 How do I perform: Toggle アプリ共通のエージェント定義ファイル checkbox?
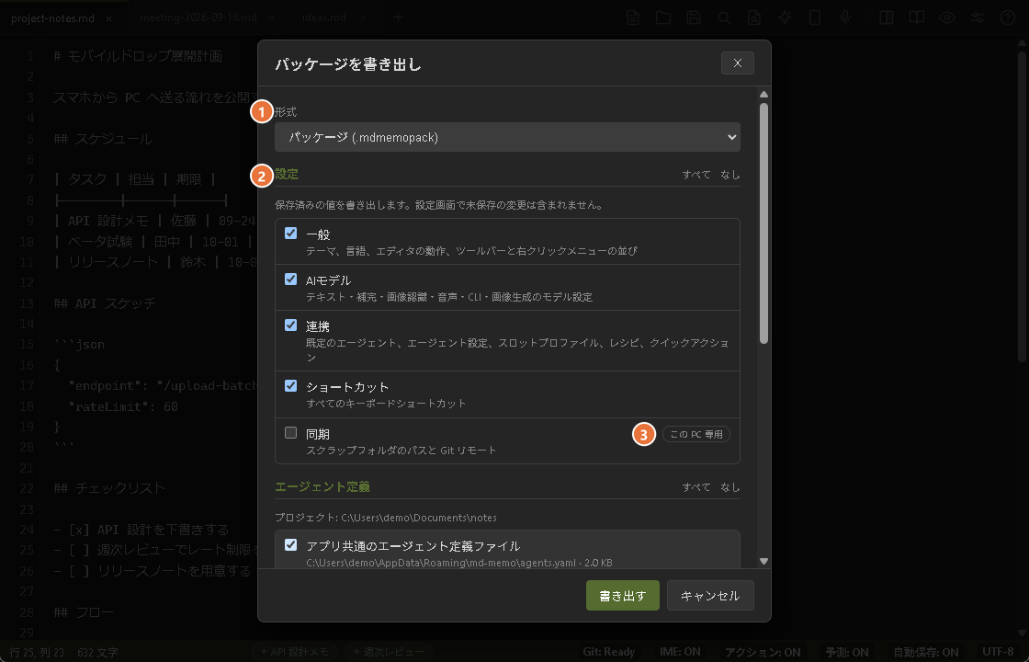(290, 544)
